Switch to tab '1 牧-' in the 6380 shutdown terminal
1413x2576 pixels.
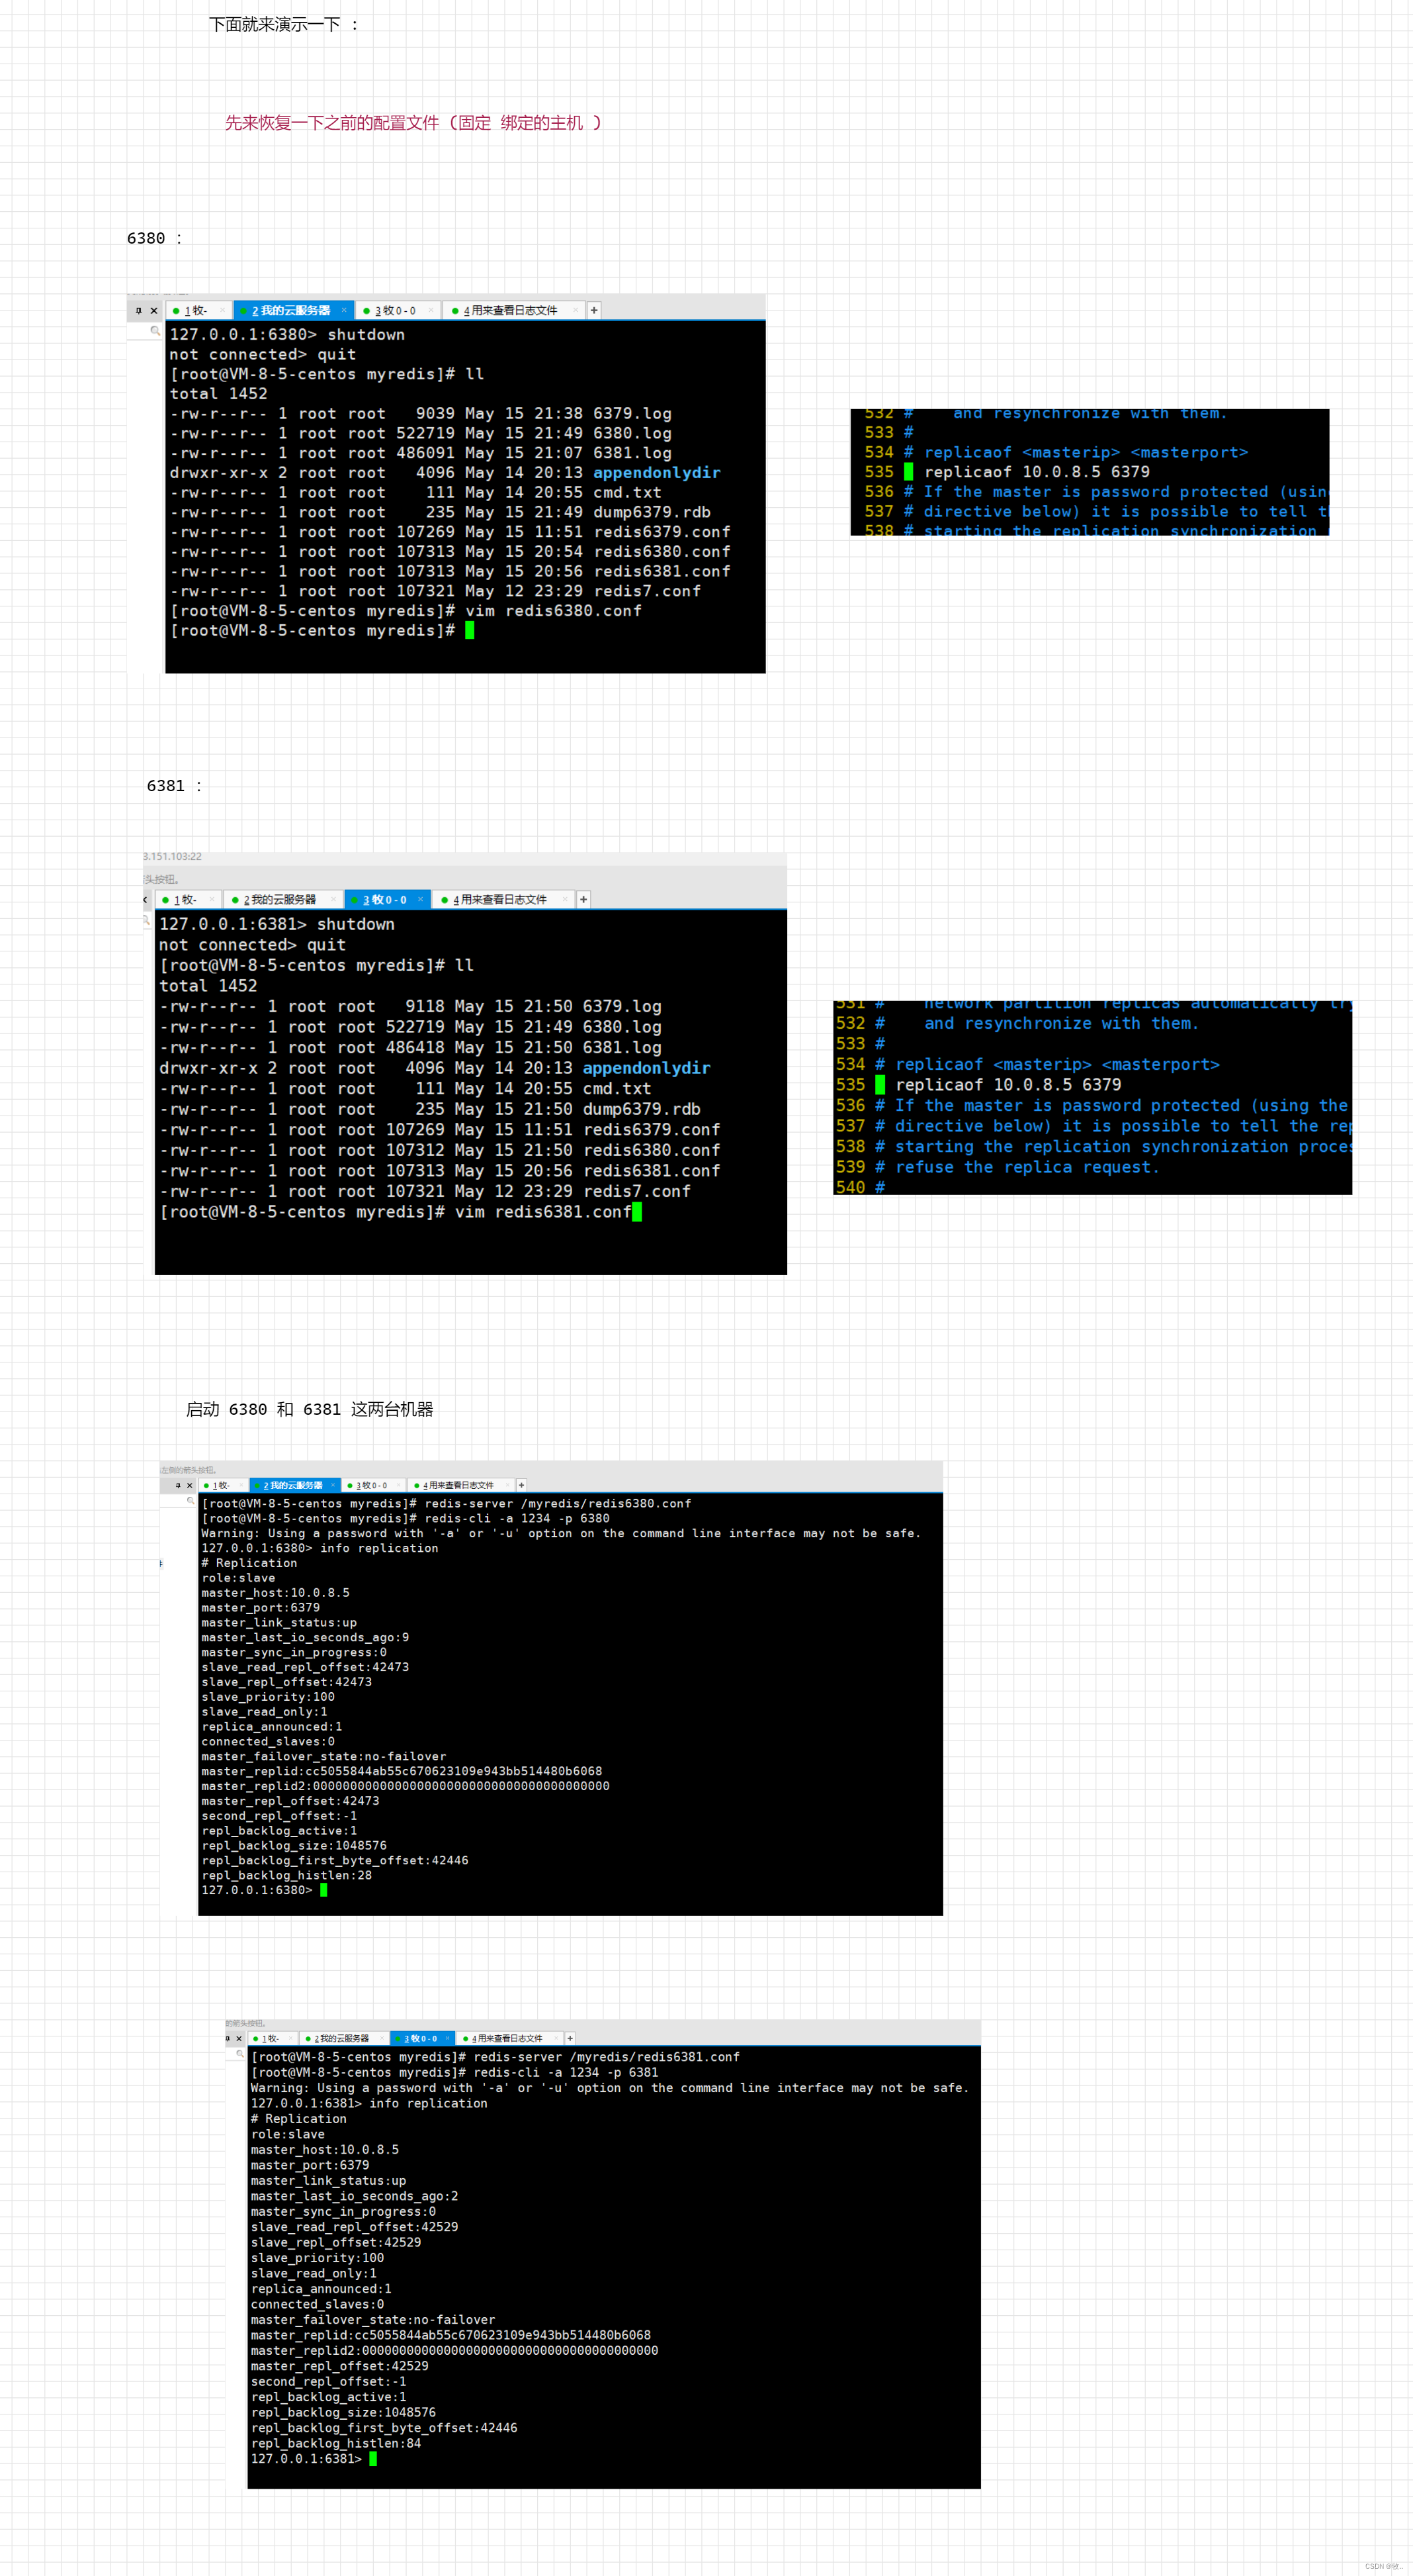pyautogui.click(x=199, y=311)
